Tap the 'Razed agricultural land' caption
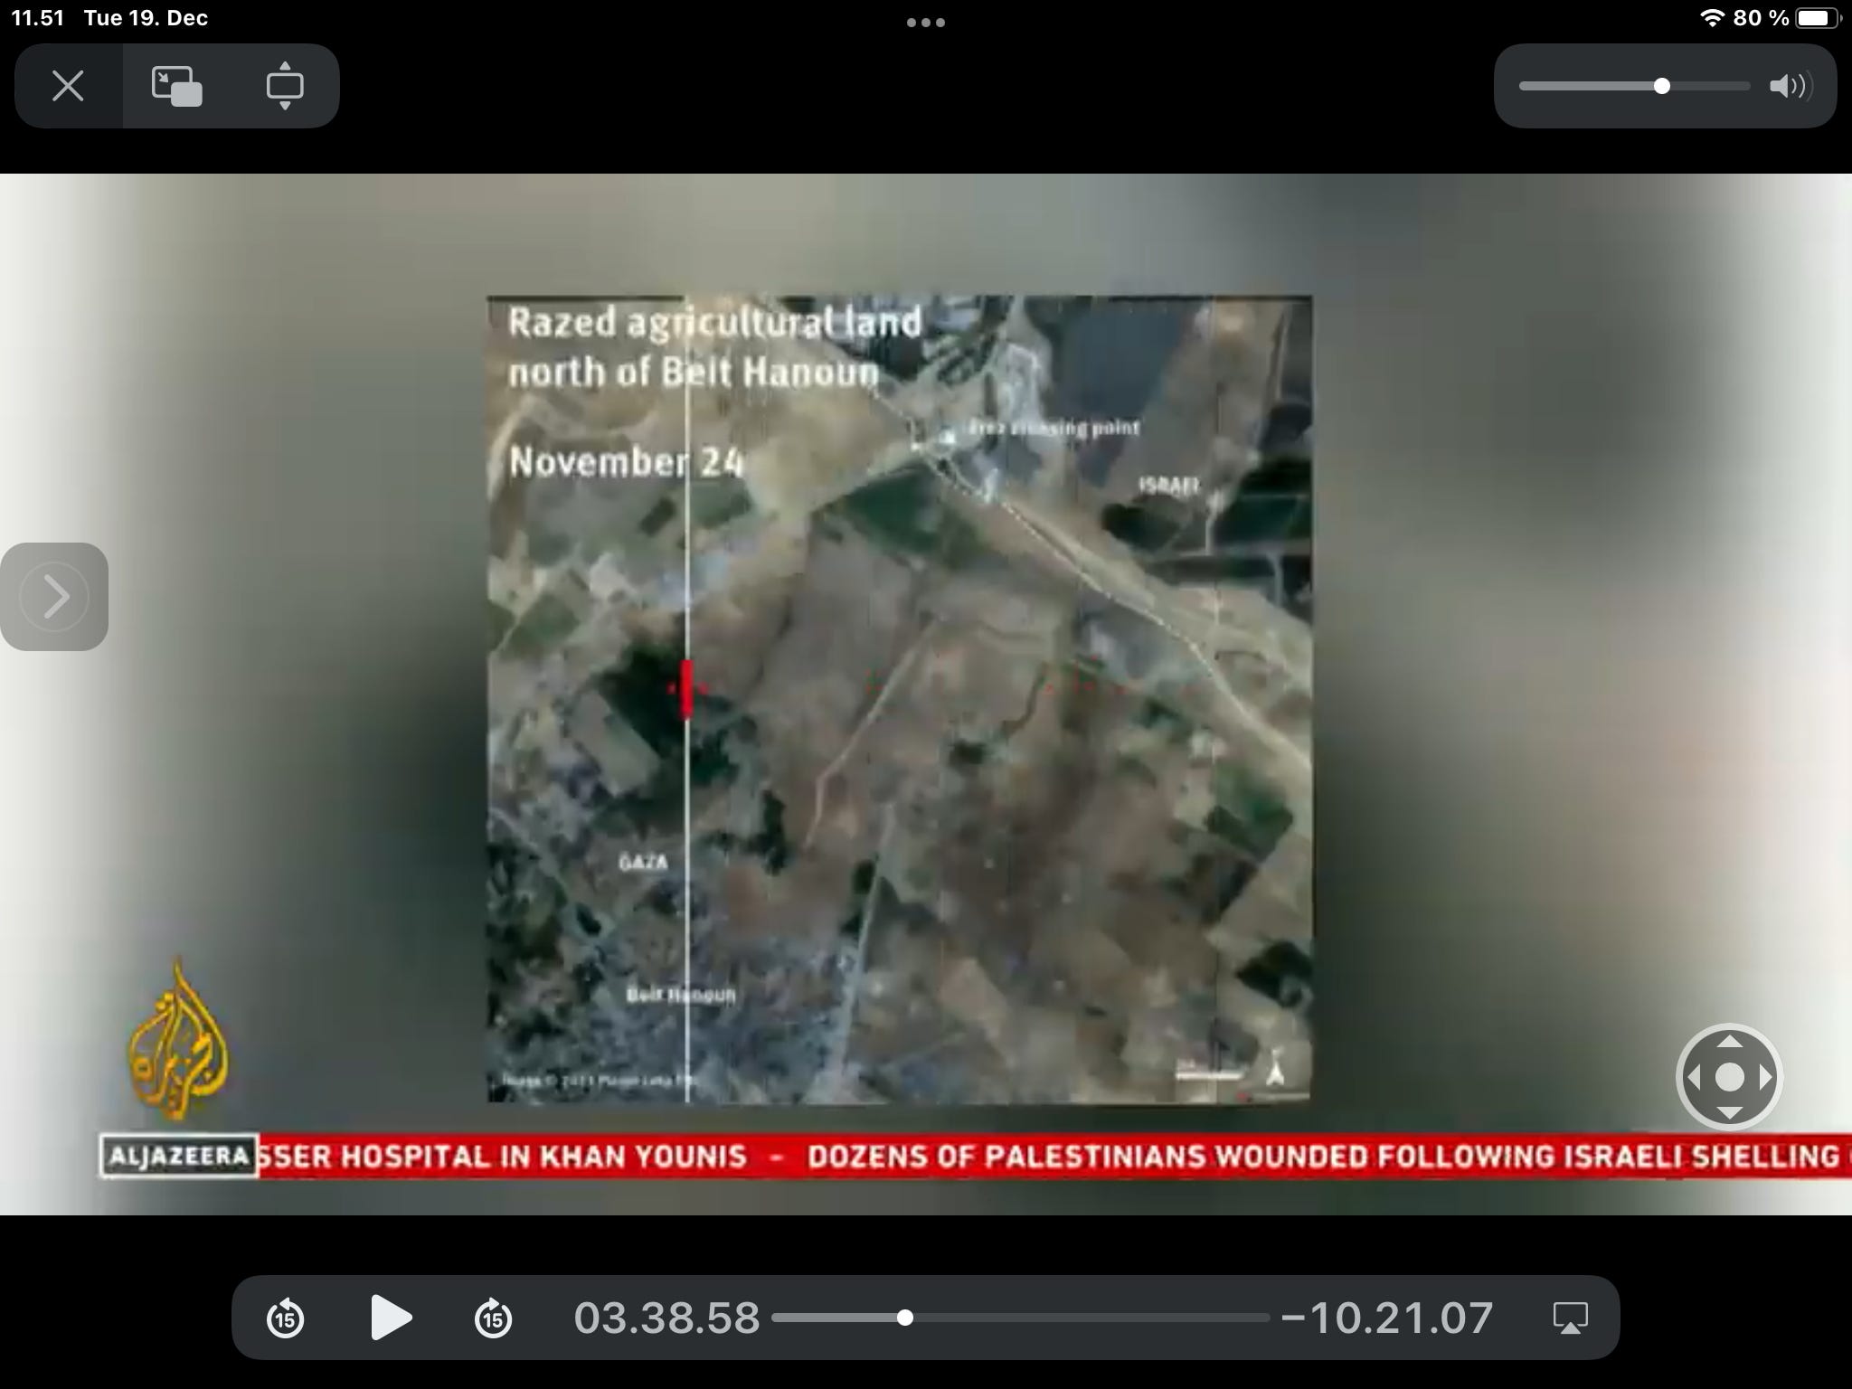This screenshot has width=1852, height=1389. 714,322
